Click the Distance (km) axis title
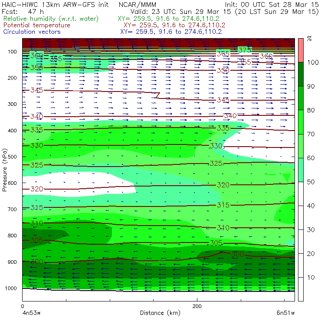The height and width of the screenshot is (321, 321). click(x=160, y=313)
